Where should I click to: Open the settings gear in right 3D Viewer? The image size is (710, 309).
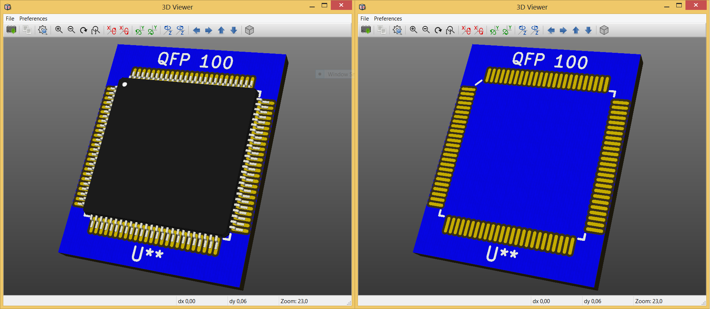pos(397,30)
